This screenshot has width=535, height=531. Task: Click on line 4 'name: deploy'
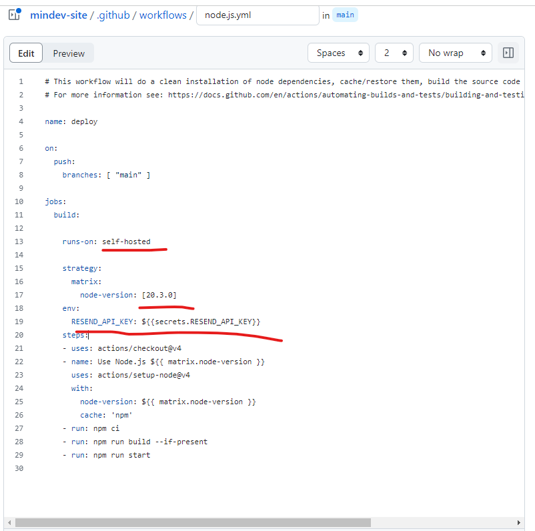pyautogui.click(x=71, y=121)
